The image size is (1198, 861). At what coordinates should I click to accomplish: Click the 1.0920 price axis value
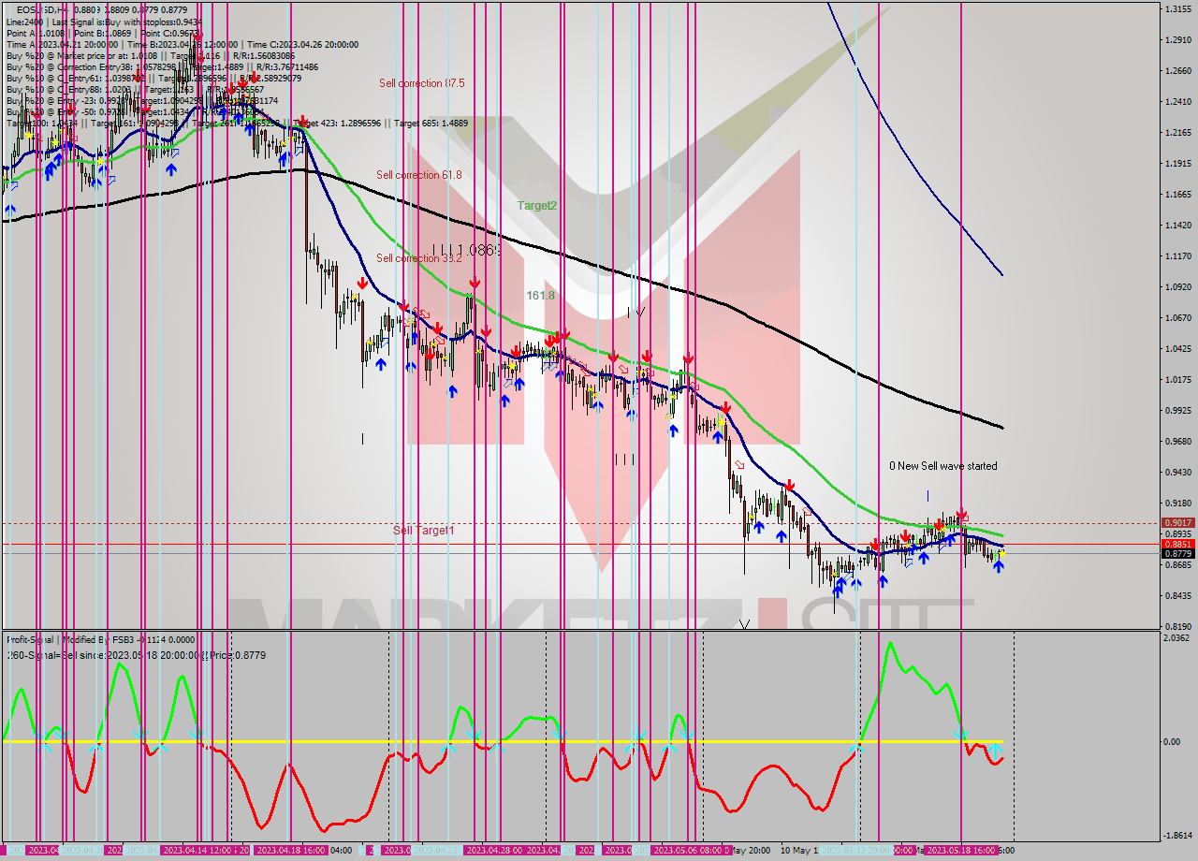coord(1176,286)
